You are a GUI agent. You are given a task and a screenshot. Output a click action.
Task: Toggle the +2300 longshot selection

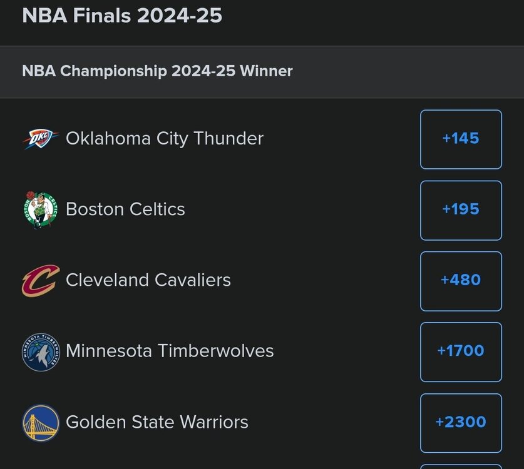461,423
